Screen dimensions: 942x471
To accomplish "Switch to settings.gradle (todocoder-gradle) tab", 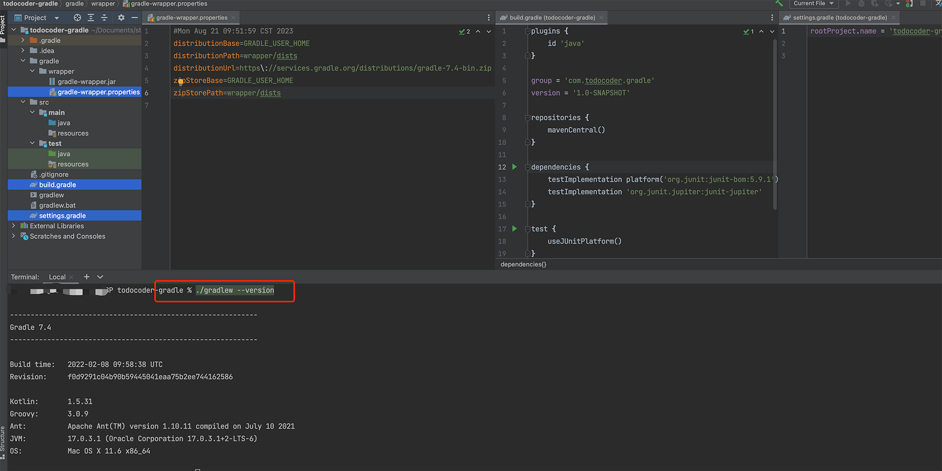I will coord(839,18).
